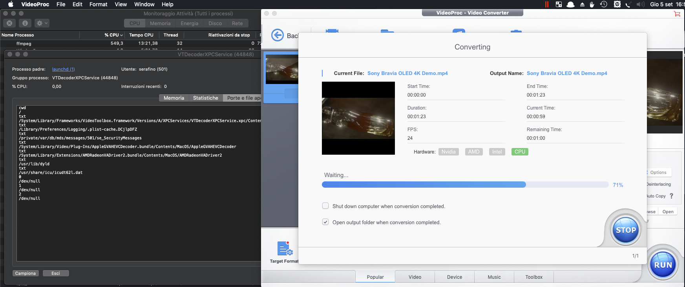
Task: Select the Nvidia hardware option
Action: coord(448,152)
